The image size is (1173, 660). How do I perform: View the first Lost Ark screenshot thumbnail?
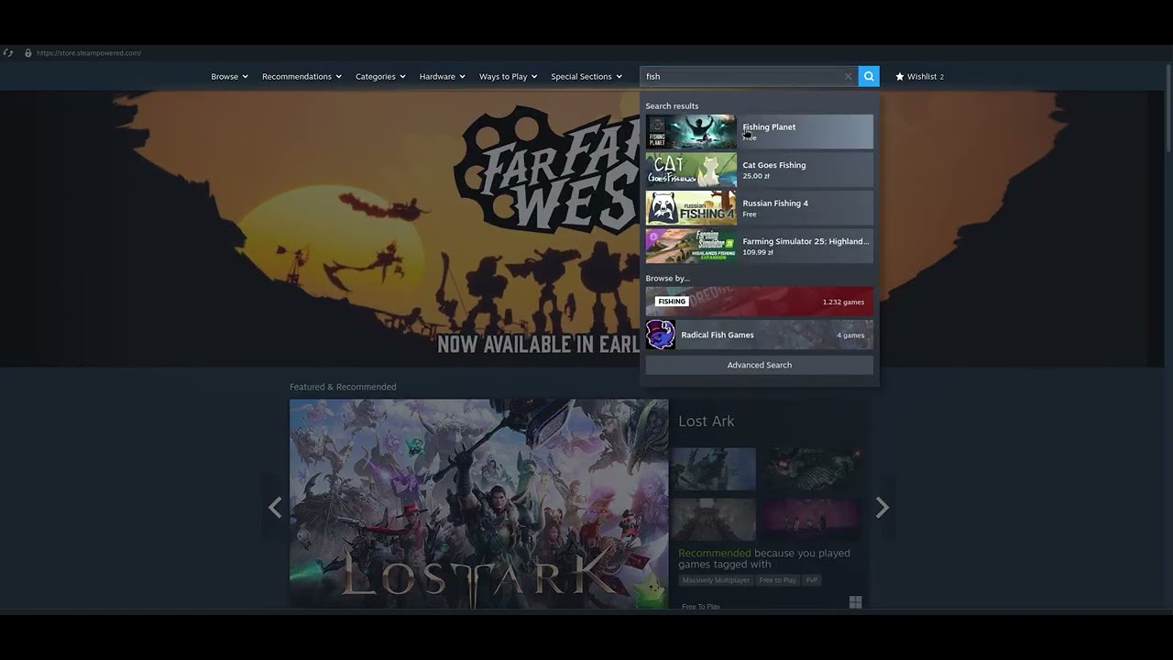[x=713, y=469]
